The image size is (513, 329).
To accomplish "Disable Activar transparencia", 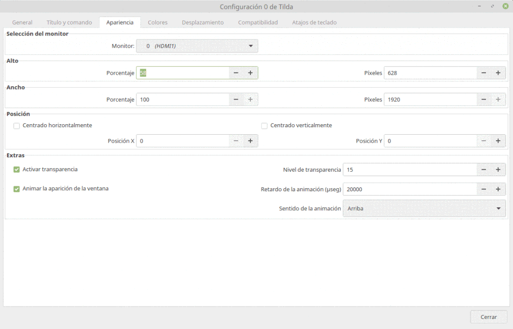I will coord(17,169).
